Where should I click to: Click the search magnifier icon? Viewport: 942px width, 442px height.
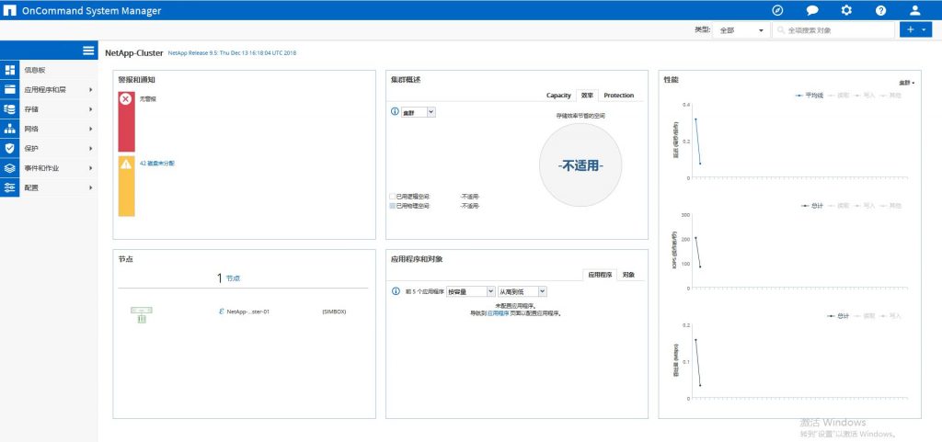click(x=781, y=30)
